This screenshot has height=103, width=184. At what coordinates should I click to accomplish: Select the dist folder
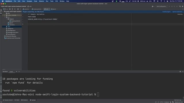8,13
